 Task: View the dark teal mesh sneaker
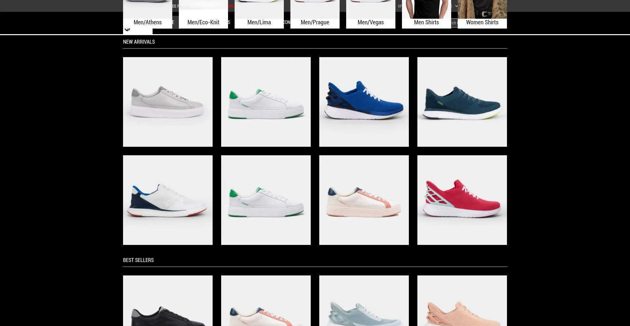[x=462, y=102]
